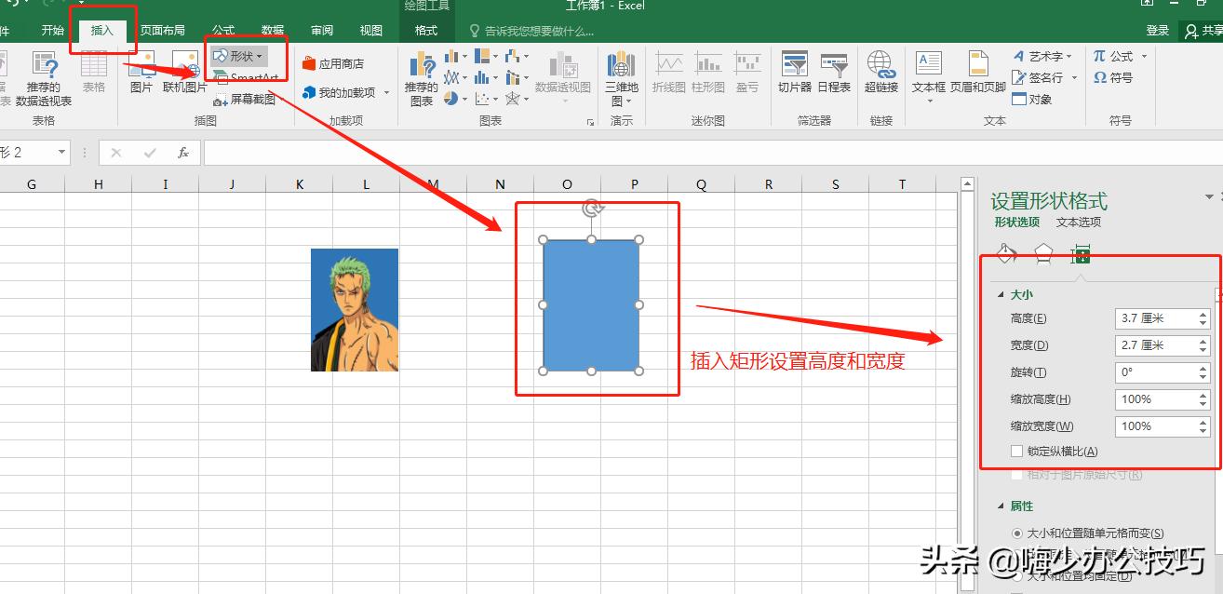Click the 对象 object icon
Image resolution: width=1223 pixels, height=594 pixels.
tap(1032, 100)
